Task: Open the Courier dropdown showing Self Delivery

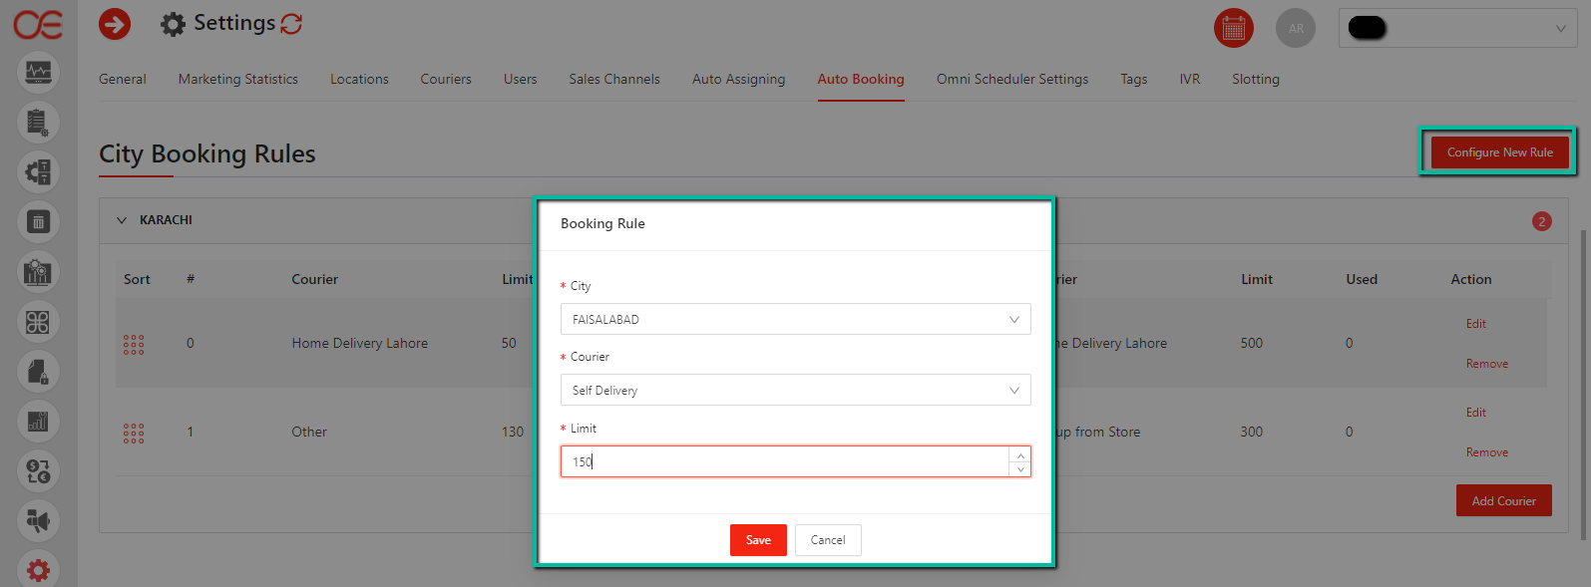Action: (795, 391)
